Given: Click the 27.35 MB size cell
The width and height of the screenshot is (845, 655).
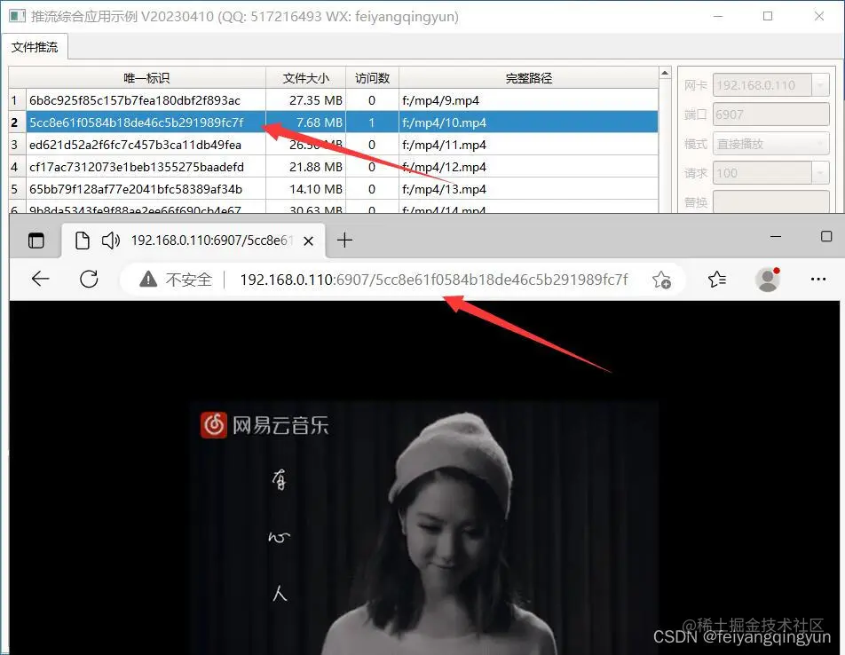Looking at the screenshot, I should [x=305, y=100].
